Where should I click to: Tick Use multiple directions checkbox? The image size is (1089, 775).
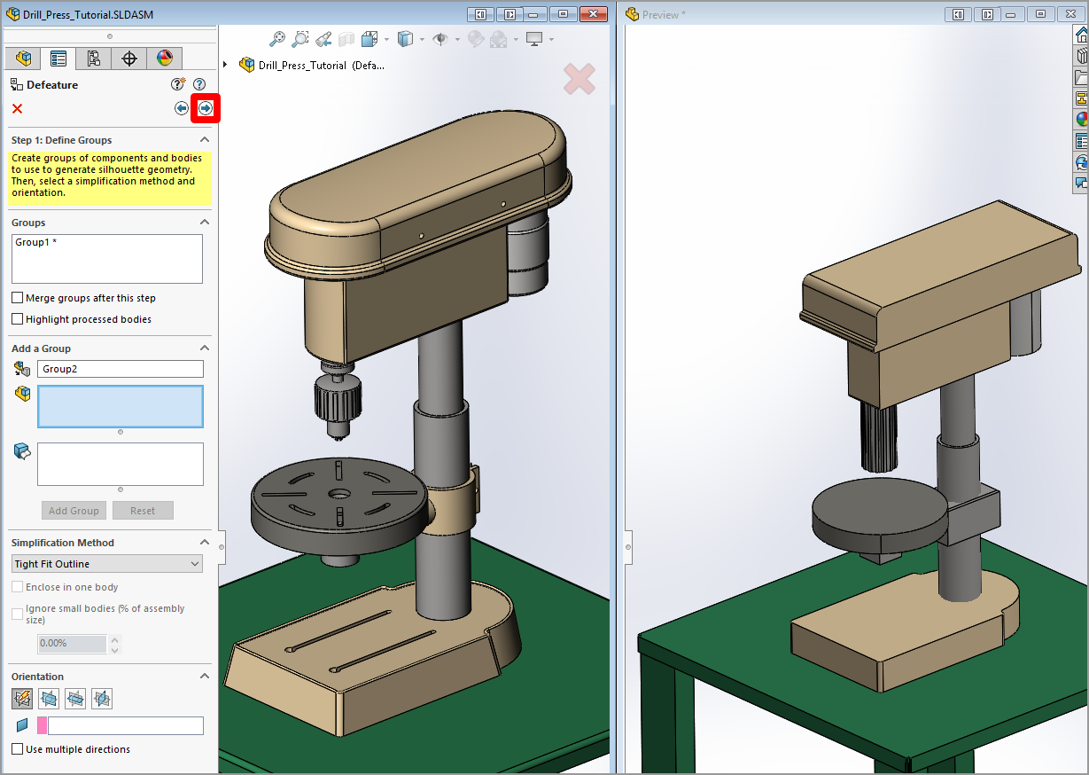pyautogui.click(x=17, y=749)
